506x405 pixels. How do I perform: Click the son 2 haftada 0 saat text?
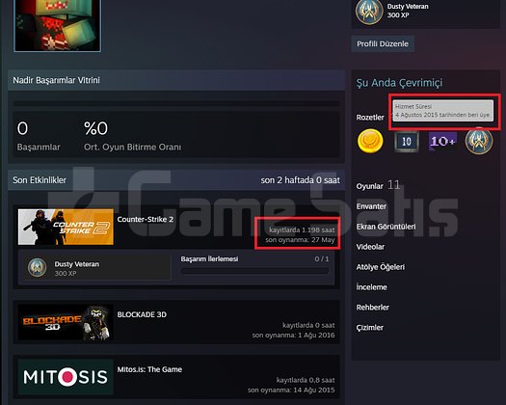(300, 180)
